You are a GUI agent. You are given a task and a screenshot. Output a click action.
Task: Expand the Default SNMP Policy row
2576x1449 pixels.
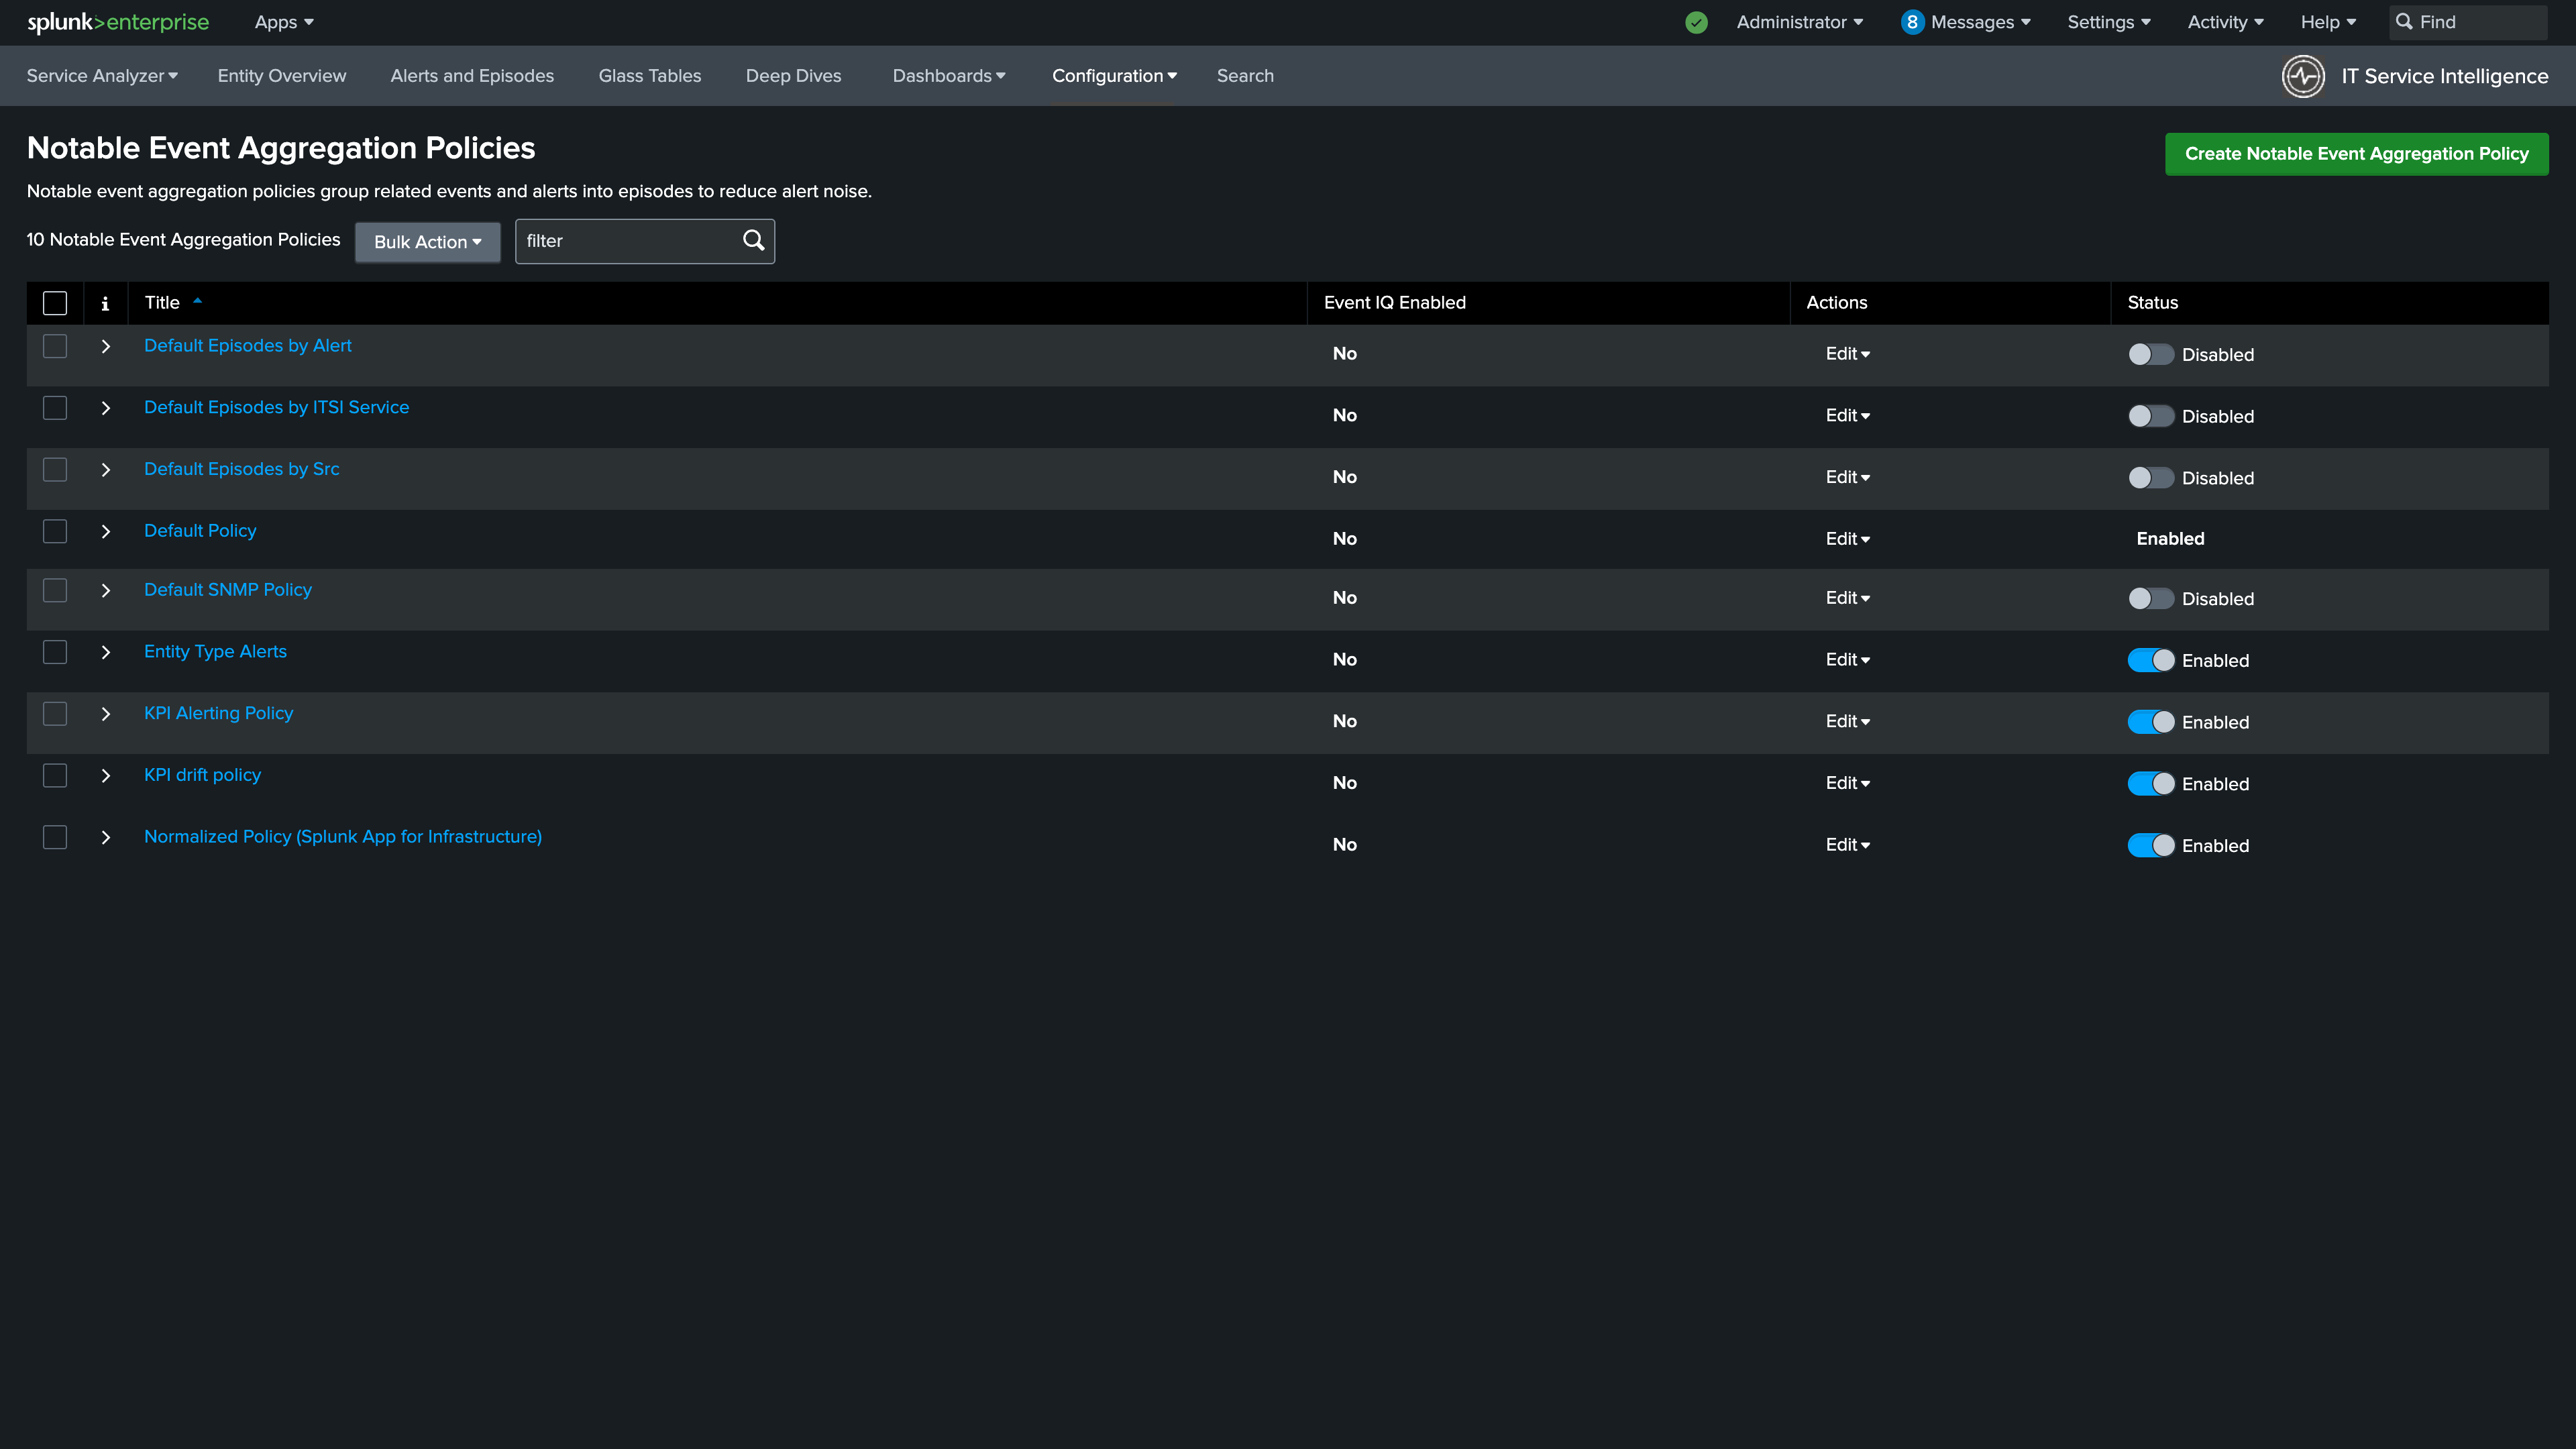(x=105, y=590)
